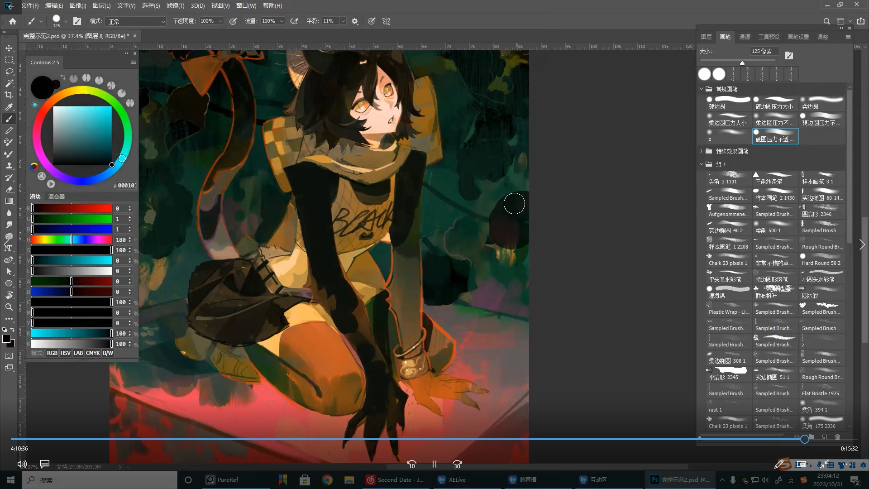The height and width of the screenshot is (489, 869).
Task: Enable airbrush build-up effect
Action: [x=294, y=21]
